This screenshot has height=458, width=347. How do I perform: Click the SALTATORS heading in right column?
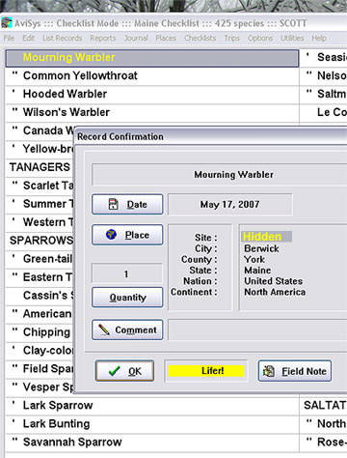tap(325, 406)
